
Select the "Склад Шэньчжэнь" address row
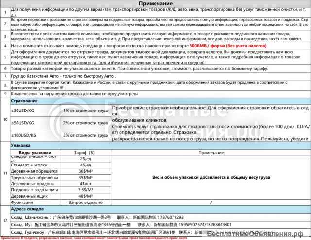[x=97, y=217]
